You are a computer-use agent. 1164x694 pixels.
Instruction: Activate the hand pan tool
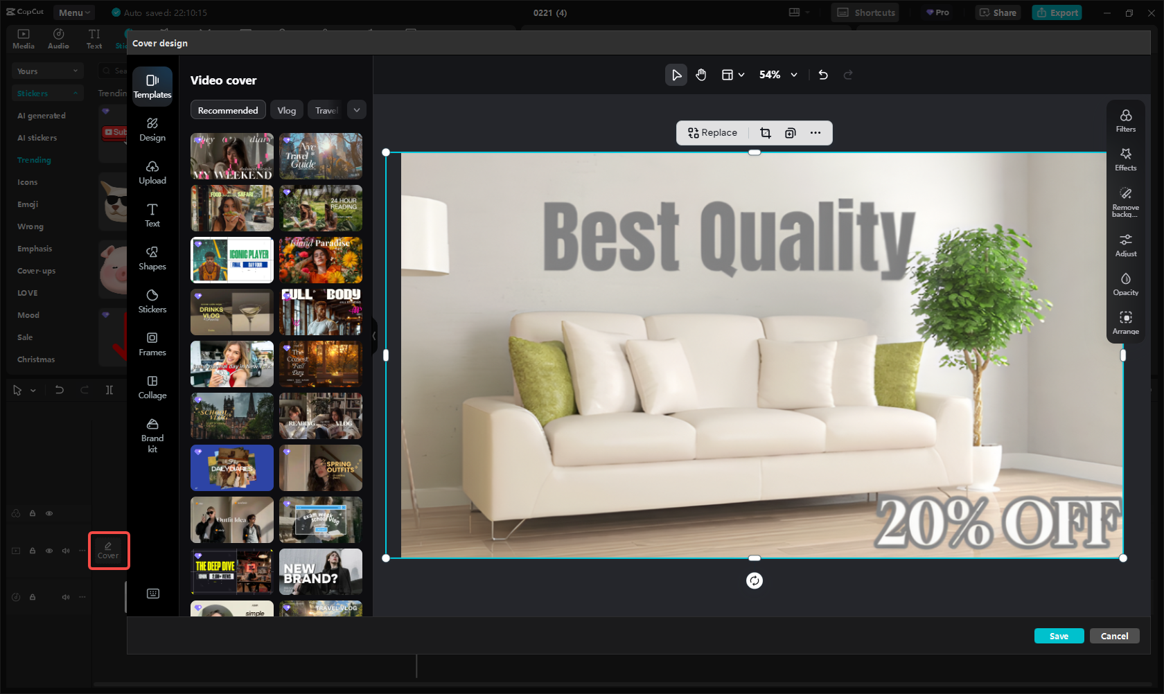(x=701, y=75)
